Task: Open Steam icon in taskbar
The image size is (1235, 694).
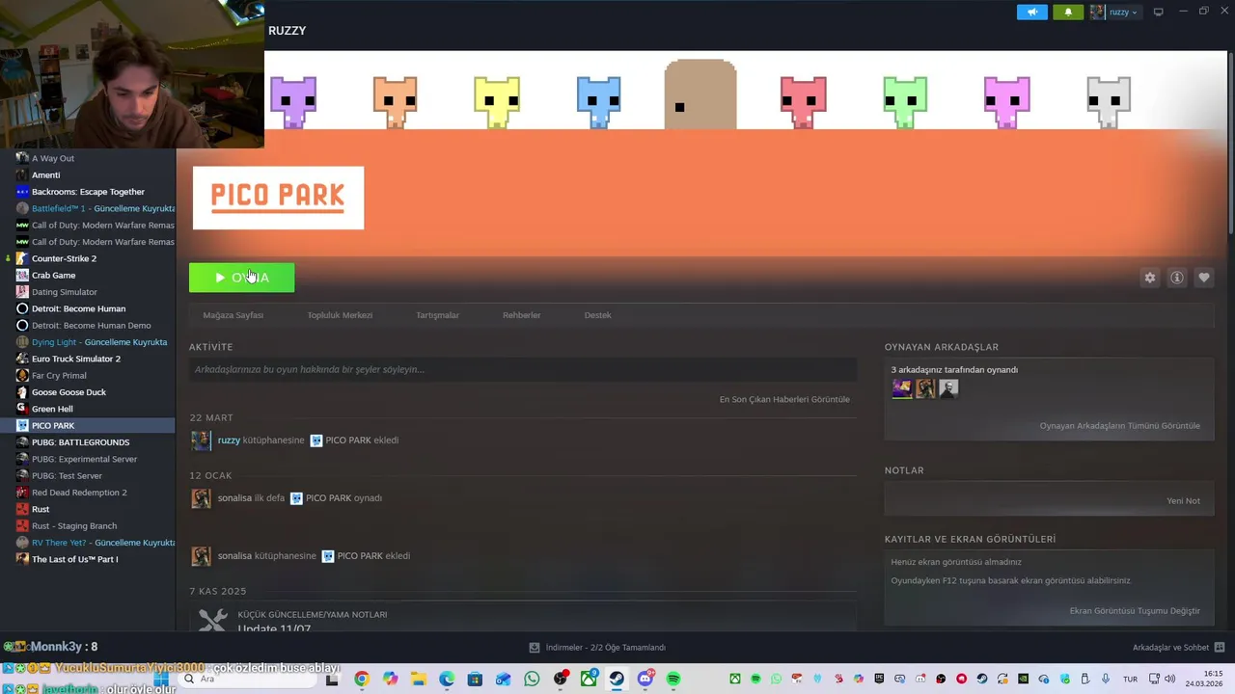Action: coord(617,679)
